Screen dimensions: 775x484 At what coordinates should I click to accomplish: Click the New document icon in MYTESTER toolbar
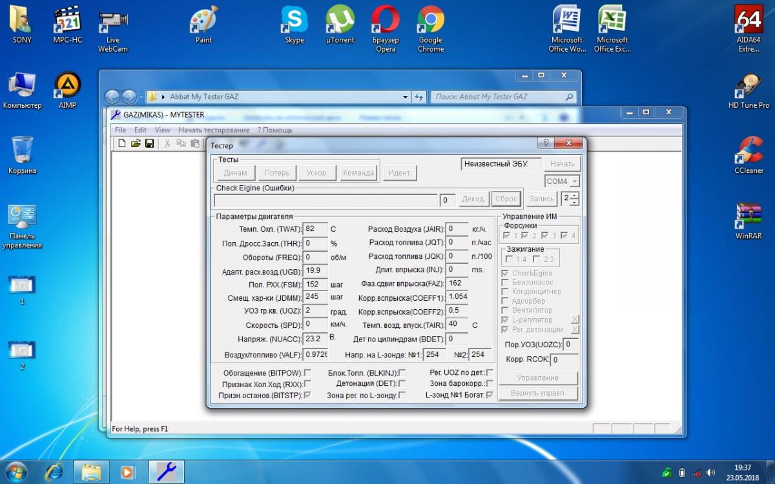(x=121, y=143)
